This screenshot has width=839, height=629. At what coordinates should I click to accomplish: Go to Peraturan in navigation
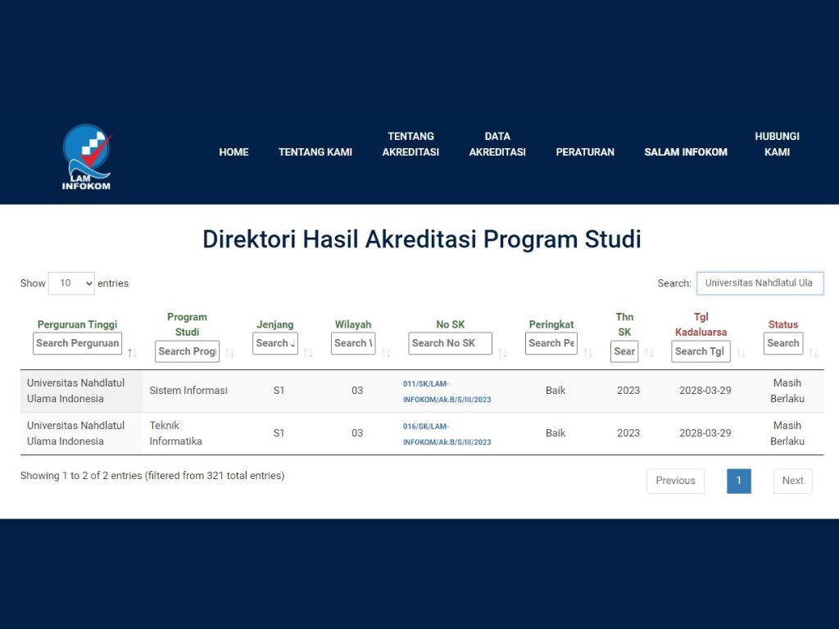[585, 152]
